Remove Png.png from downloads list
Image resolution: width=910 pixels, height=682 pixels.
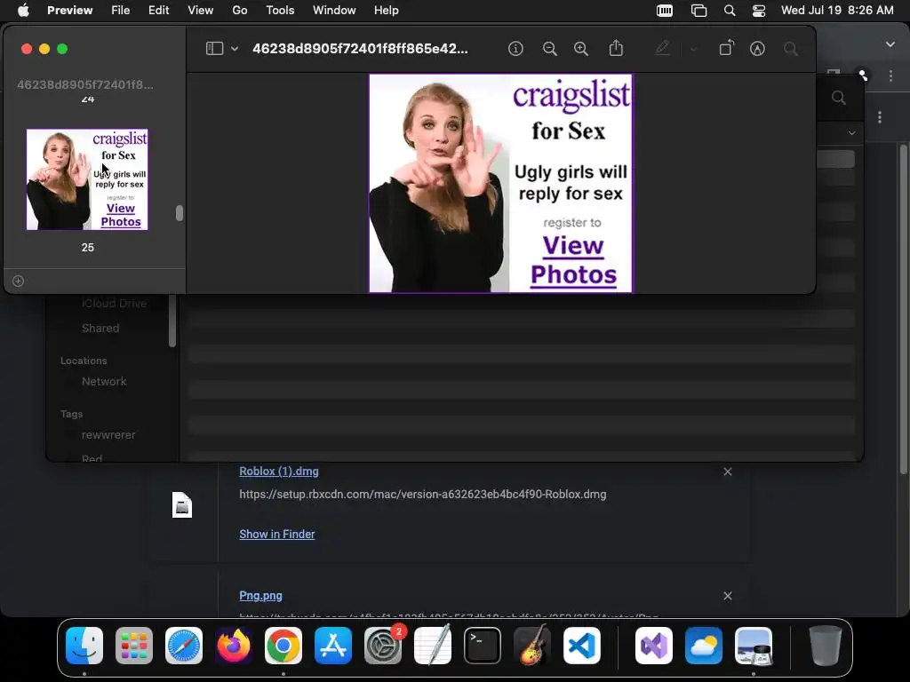[x=727, y=596]
